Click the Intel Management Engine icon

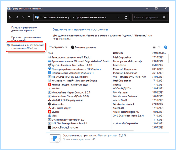[x=50, y=81]
